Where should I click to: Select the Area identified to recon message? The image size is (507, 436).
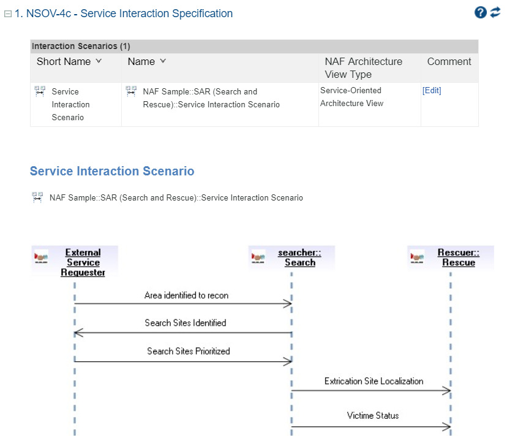[186, 296]
